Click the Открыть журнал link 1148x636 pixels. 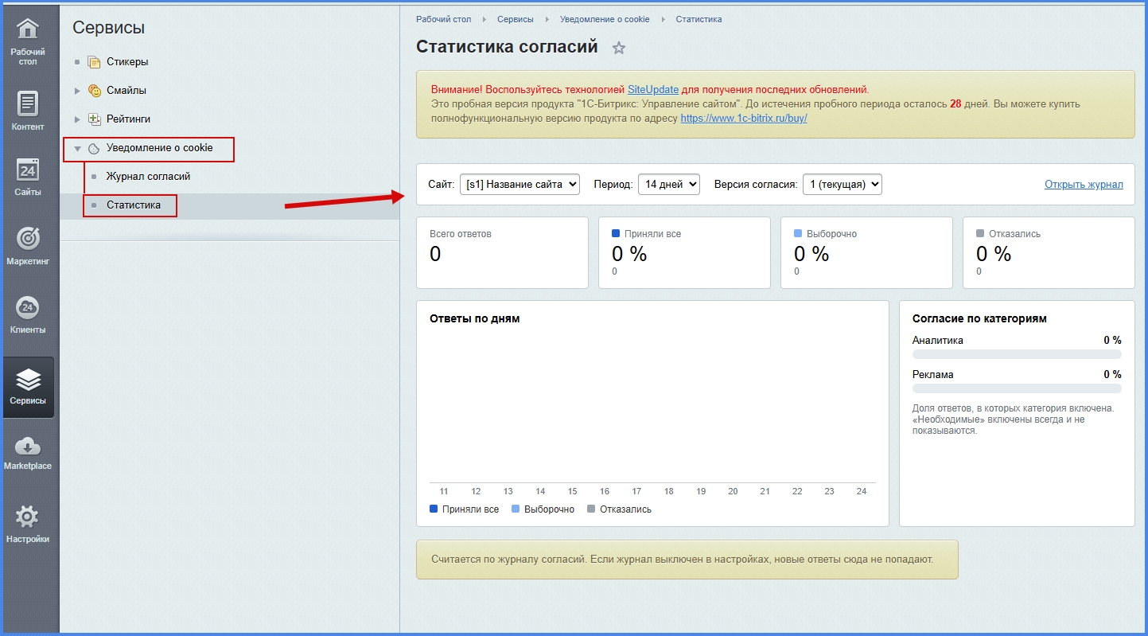click(1084, 185)
